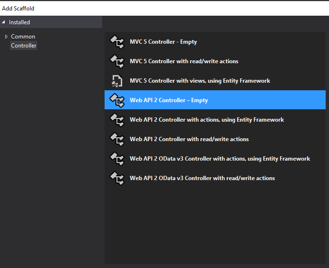Click Web API 2 OData v3 Entity Framework icon
Screen dimensions: 329x268
117,159
